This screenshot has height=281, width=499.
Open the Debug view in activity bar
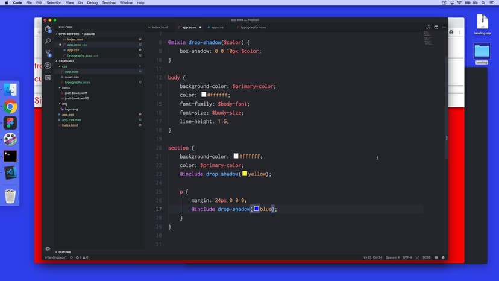48,65
